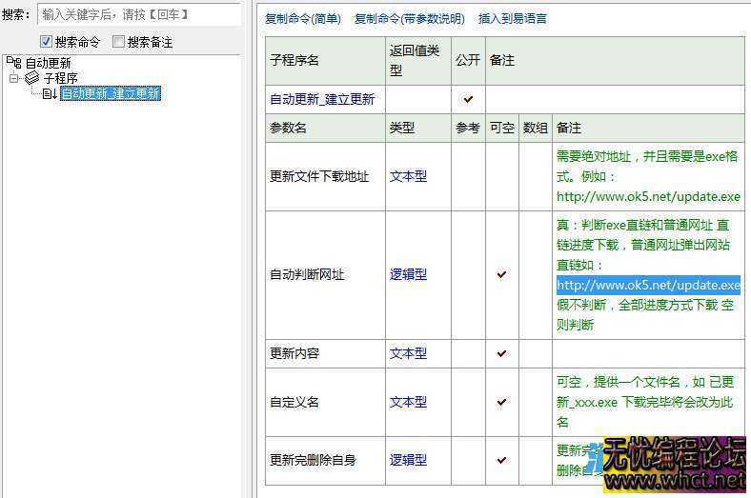Image resolution: width=751 pixels, height=498 pixels.
Task: Click 复制命令(带参数说明) link
Action: tap(410, 19)
